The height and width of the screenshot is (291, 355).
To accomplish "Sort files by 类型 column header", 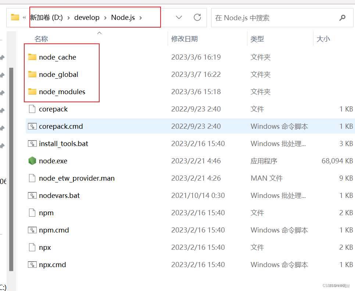I will pos(257,39).
